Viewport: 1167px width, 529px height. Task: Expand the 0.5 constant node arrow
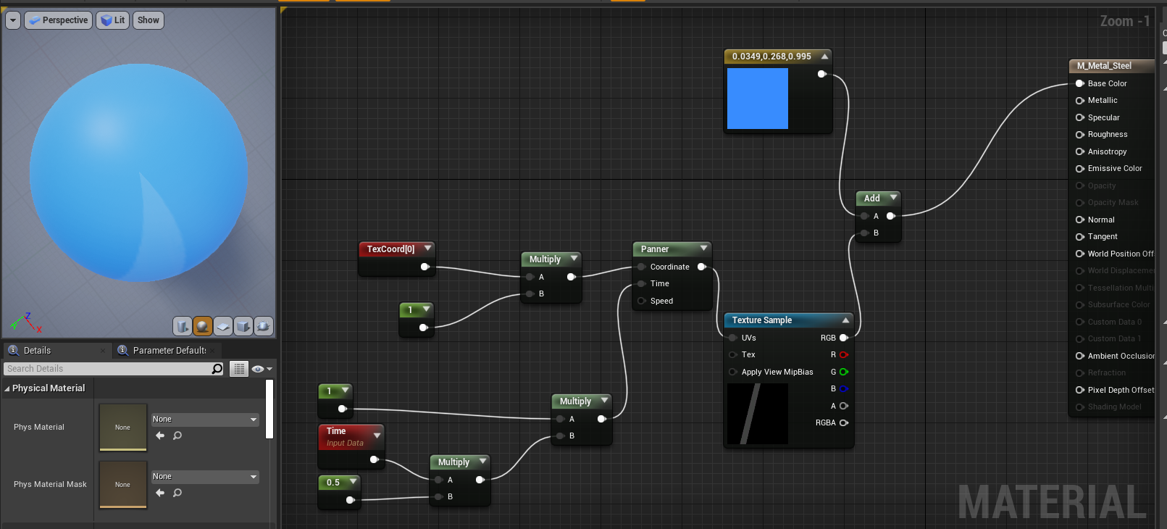(353, 482)
